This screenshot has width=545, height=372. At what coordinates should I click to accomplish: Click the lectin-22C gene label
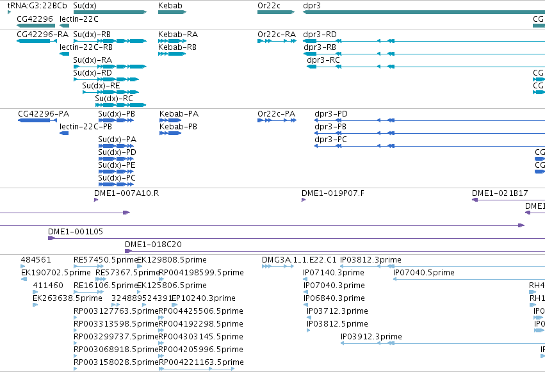coord(79,19)
